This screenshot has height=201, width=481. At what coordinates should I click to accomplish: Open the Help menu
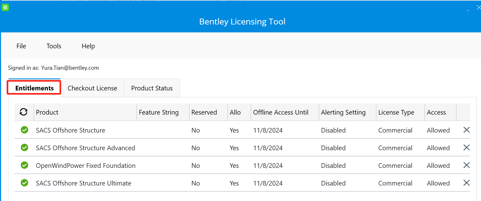coord(88,46)
